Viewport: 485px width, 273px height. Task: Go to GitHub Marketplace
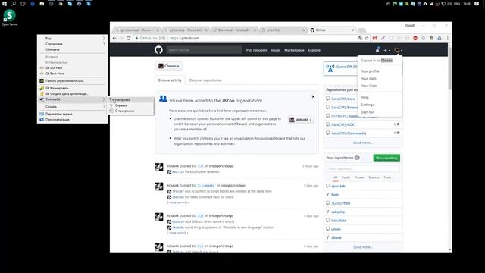pos(294,50)
